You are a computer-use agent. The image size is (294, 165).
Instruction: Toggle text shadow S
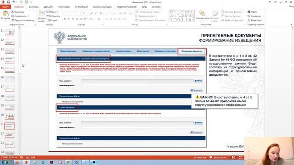click(77, 19)
